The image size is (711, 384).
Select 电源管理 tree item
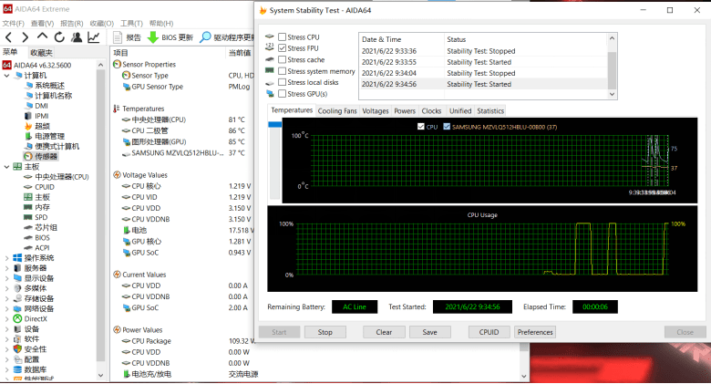[49, 136]
